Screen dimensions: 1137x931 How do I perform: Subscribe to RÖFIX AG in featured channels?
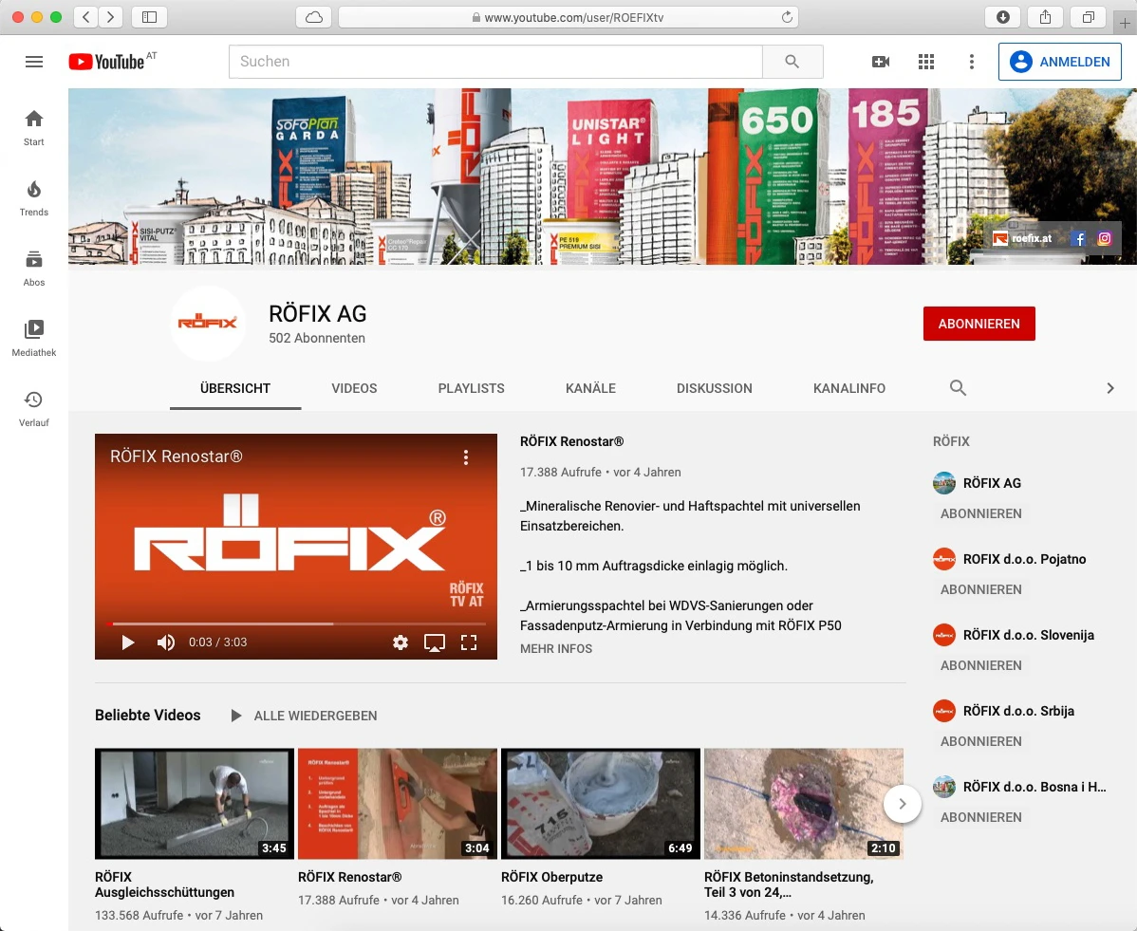click(981, 513)
